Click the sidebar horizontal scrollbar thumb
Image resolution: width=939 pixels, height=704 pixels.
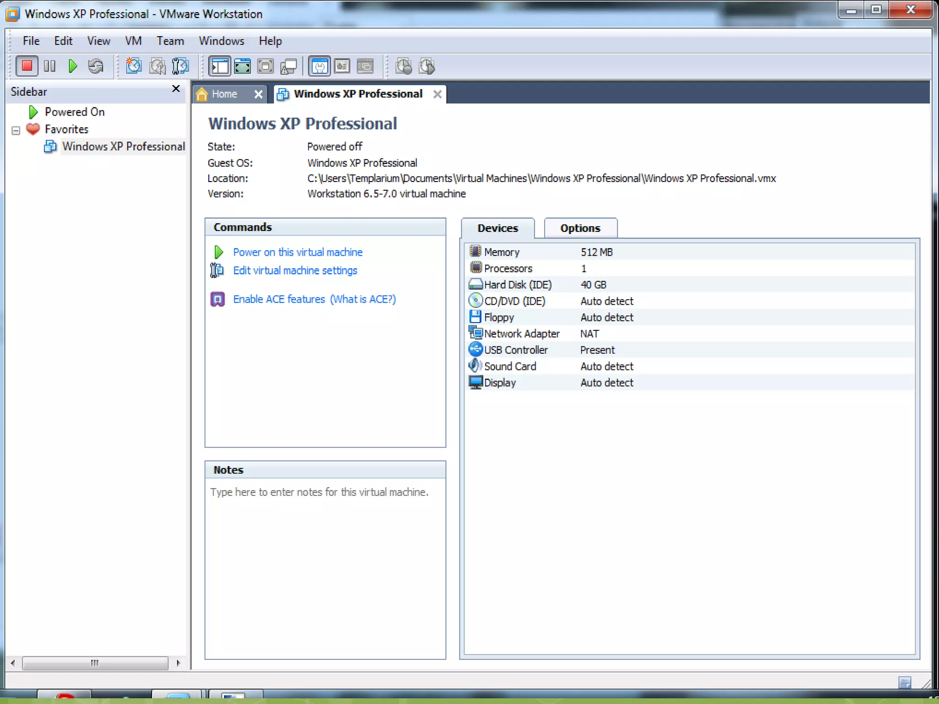(x=94, y=663)
